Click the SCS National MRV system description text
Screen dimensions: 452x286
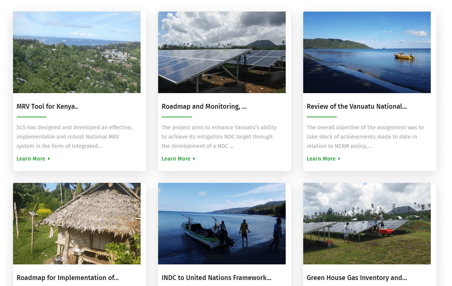click(x=74, y=137)
